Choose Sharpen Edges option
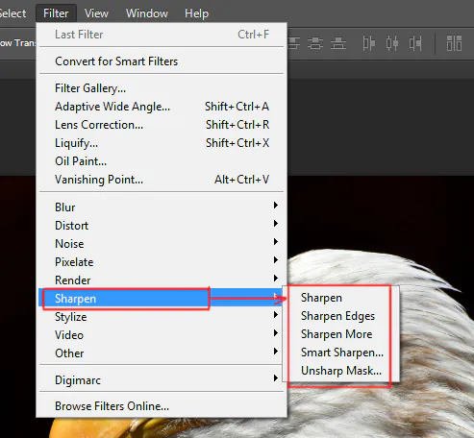 337,316
